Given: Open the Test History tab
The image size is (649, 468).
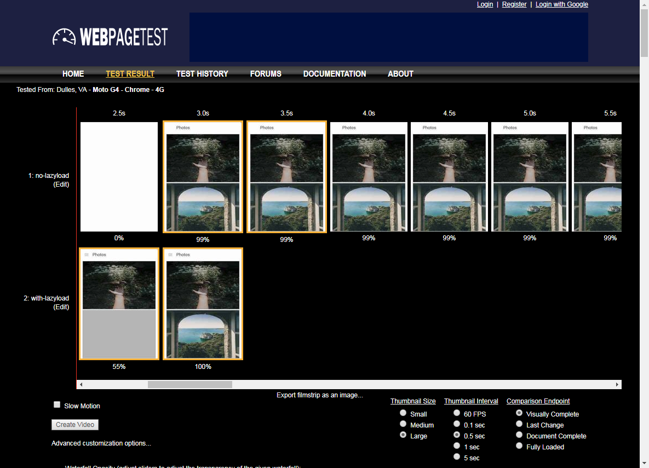Looking at the screenshot, I should coord(202,74).
